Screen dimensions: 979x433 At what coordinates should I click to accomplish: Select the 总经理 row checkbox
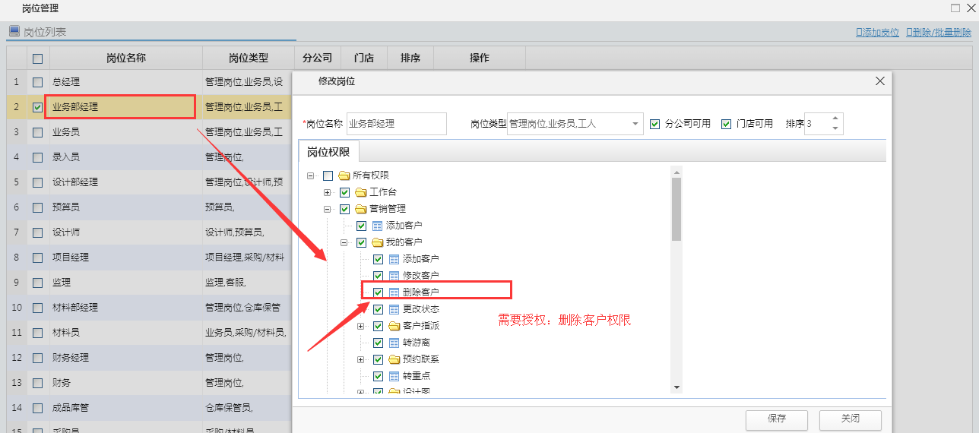coord(37,82)
